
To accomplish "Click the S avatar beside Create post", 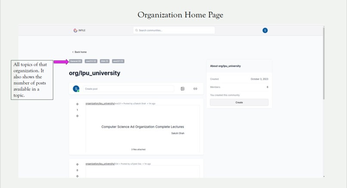I will 76,89.
